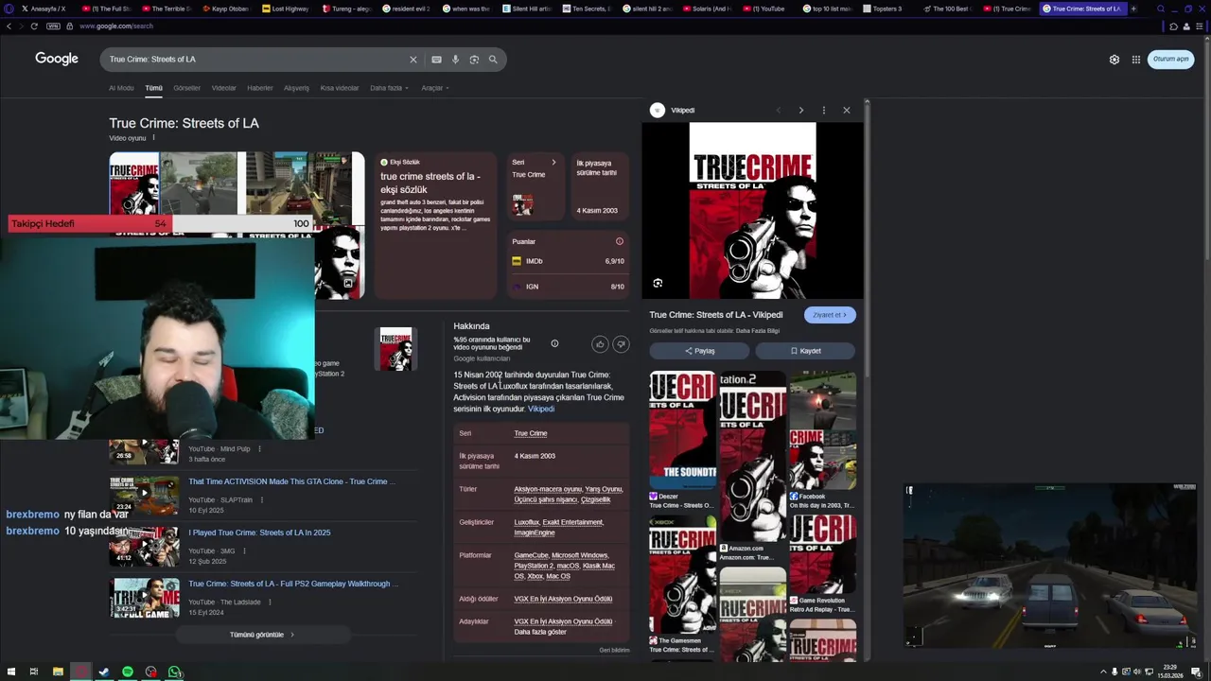Image resolution: width=1211 pixels, height=681 pixels.
Task: Open info icon beside Puanlar
Action: tap(620, 241)
